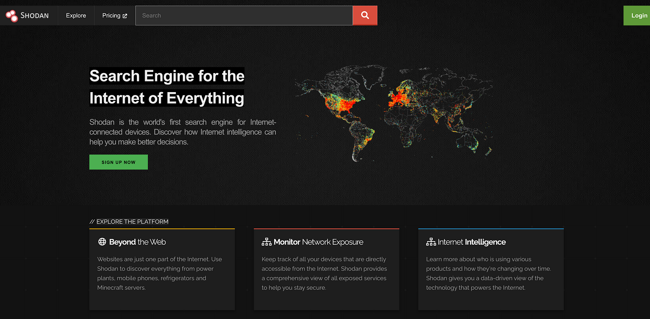Click the 'Search Engine for the' headline
This screenshot has width=650, height=319.
pyautogui.click(x=167, y=76)
